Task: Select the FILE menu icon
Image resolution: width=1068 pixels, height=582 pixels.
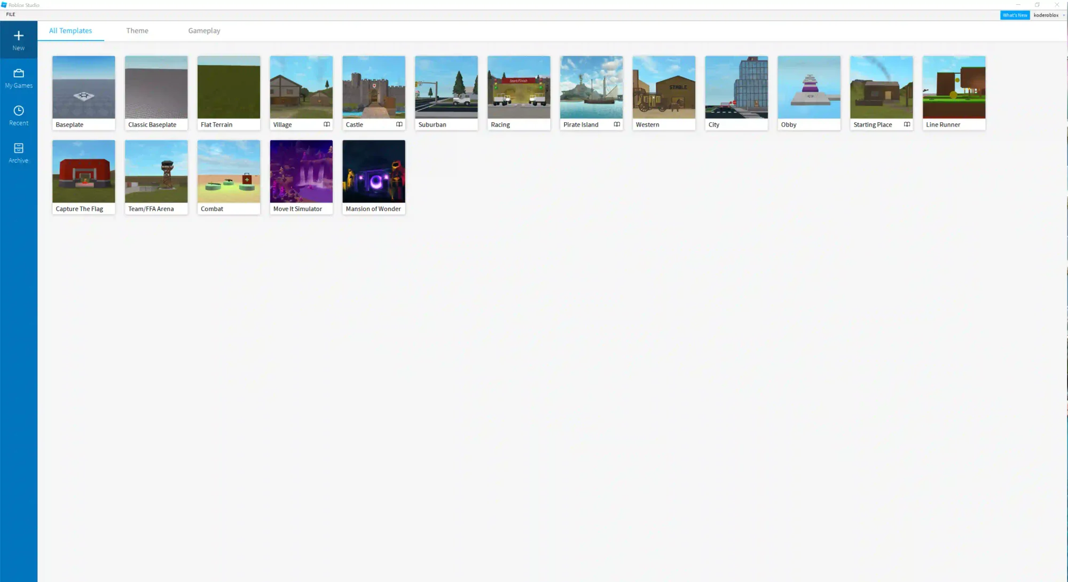Action: pos(11,14)
